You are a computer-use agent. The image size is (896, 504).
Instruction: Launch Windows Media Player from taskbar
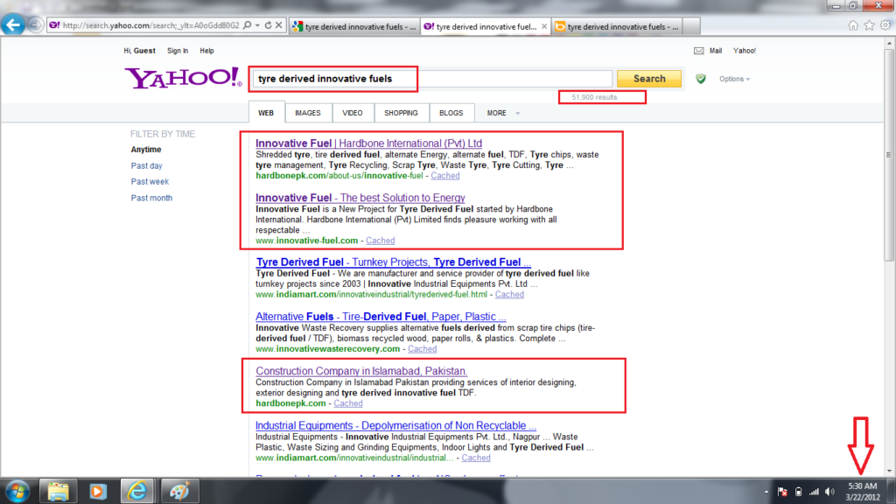(98, 492)
